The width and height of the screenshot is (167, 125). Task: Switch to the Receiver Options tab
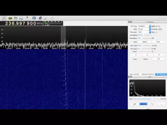(148, 74)
